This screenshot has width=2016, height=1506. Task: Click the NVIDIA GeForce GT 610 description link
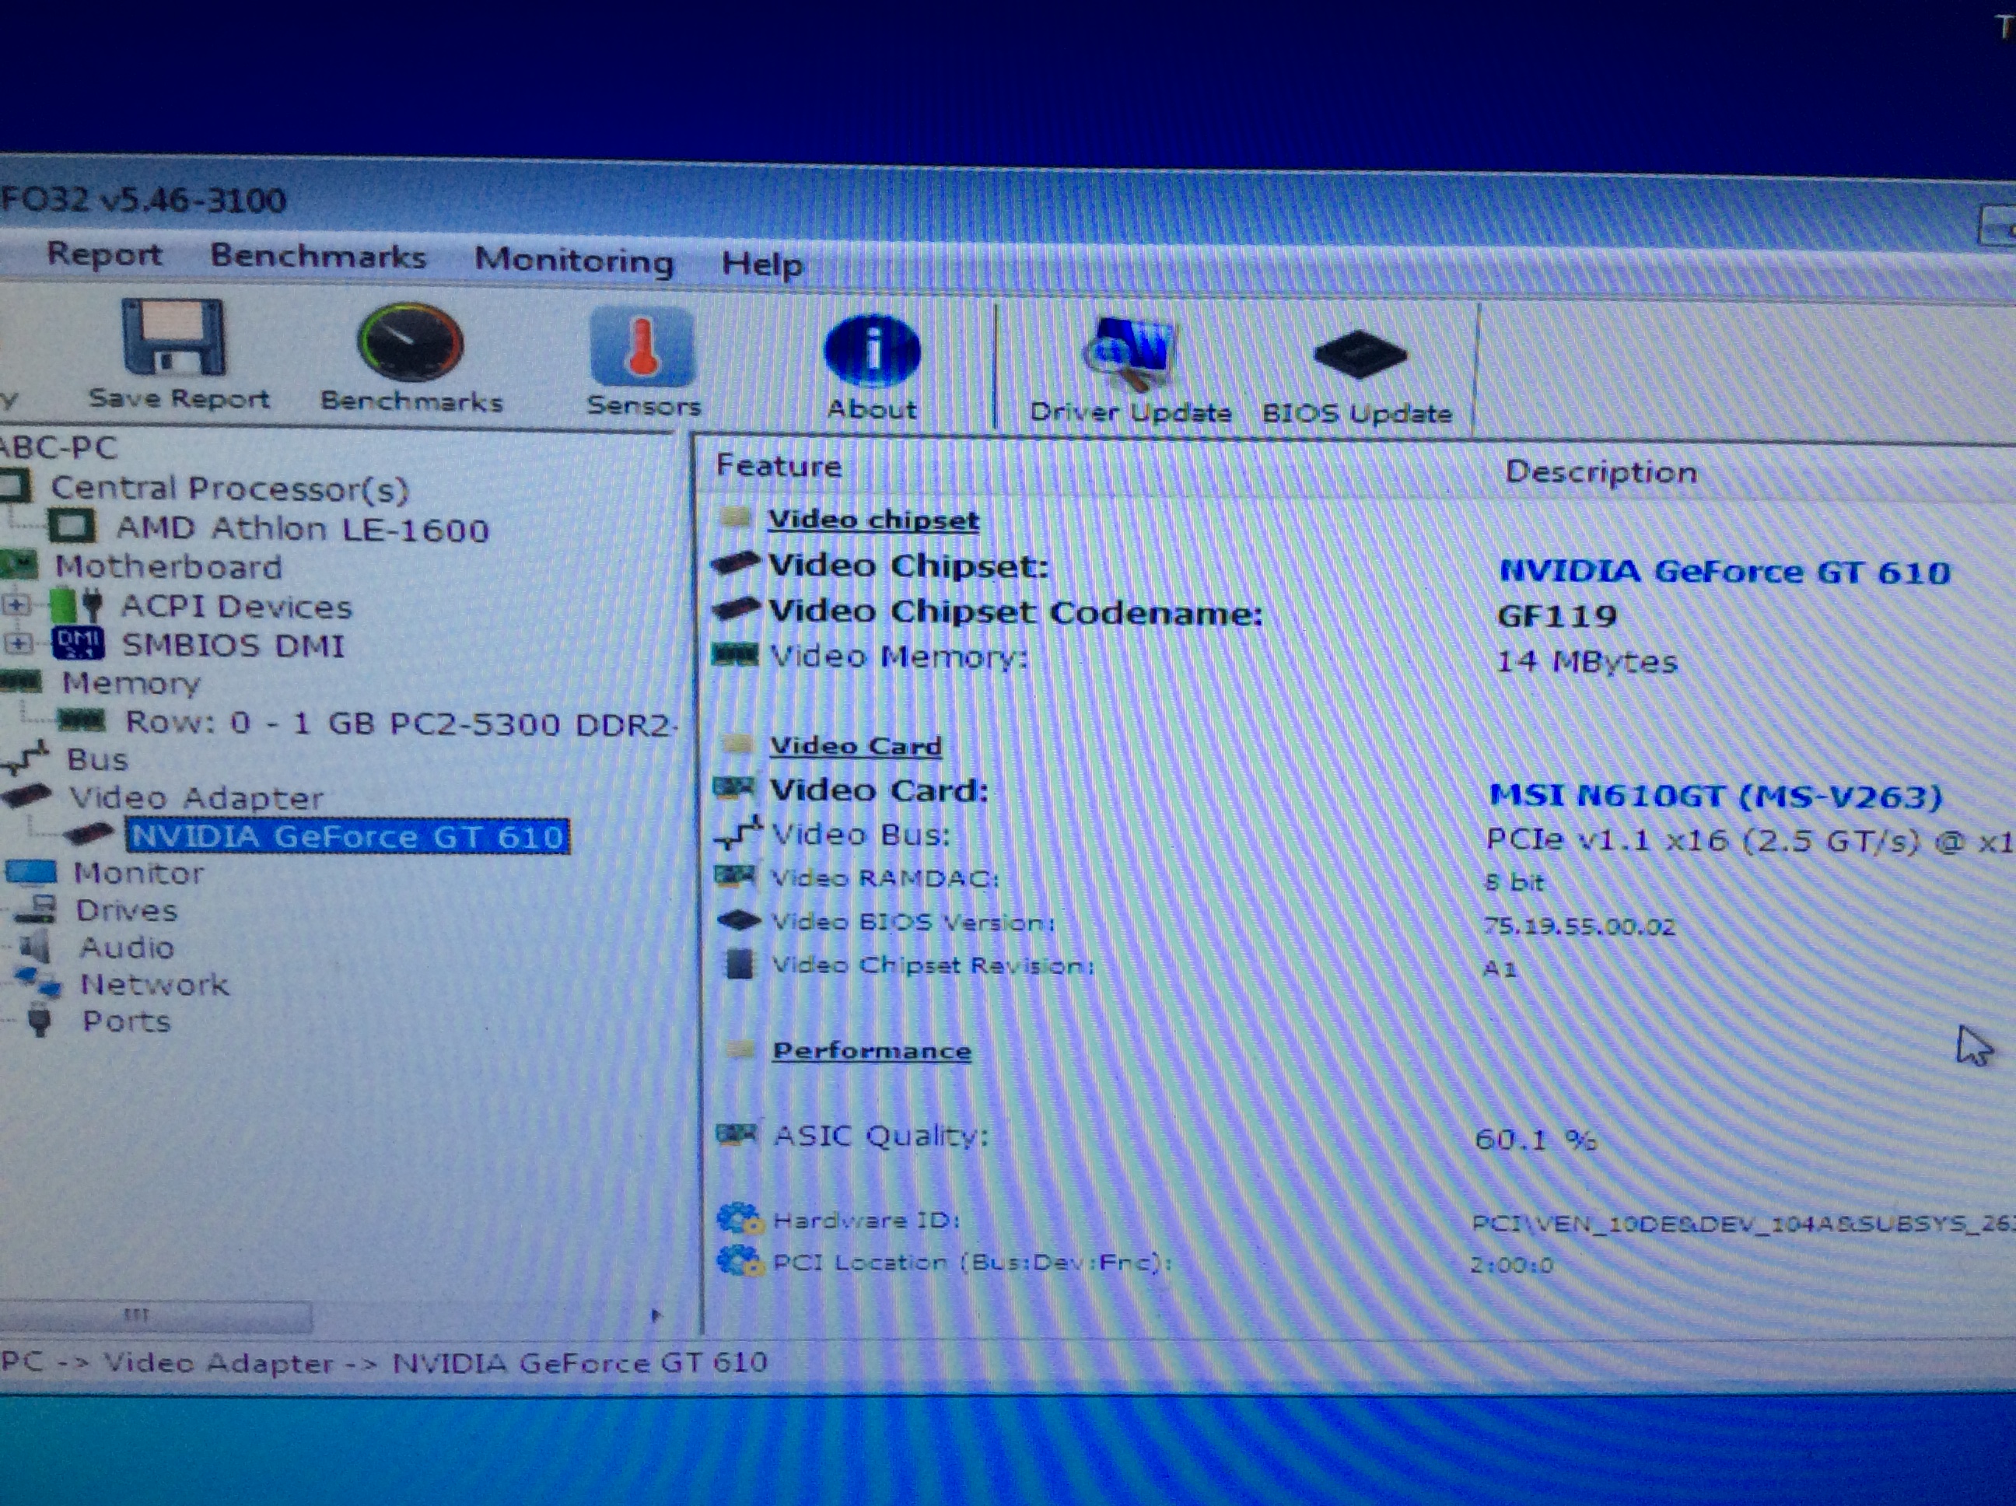pos(1724,572)
